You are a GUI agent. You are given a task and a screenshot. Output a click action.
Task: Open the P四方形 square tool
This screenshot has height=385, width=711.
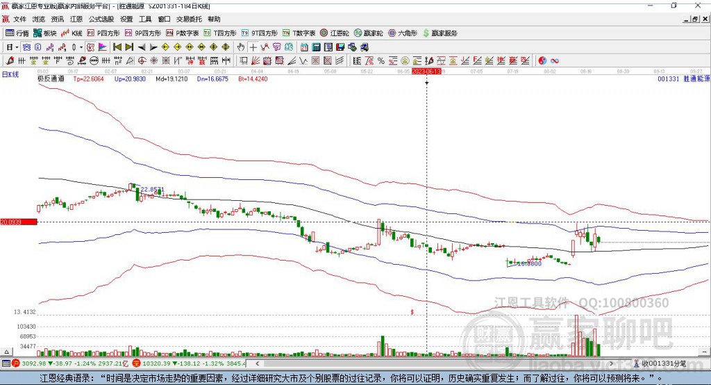tap(103, 33)
